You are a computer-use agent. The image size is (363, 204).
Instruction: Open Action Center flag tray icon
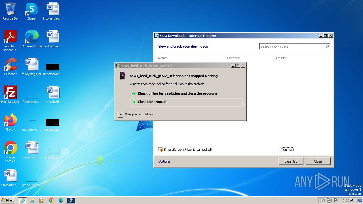336,200
